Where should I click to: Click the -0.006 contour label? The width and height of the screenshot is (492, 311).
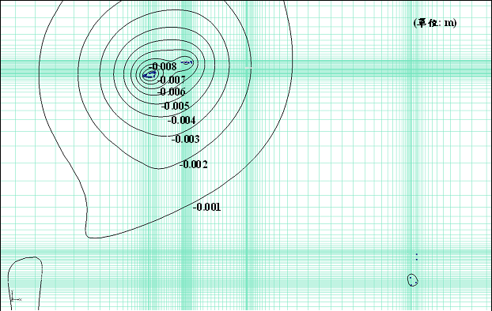(172, 92)
